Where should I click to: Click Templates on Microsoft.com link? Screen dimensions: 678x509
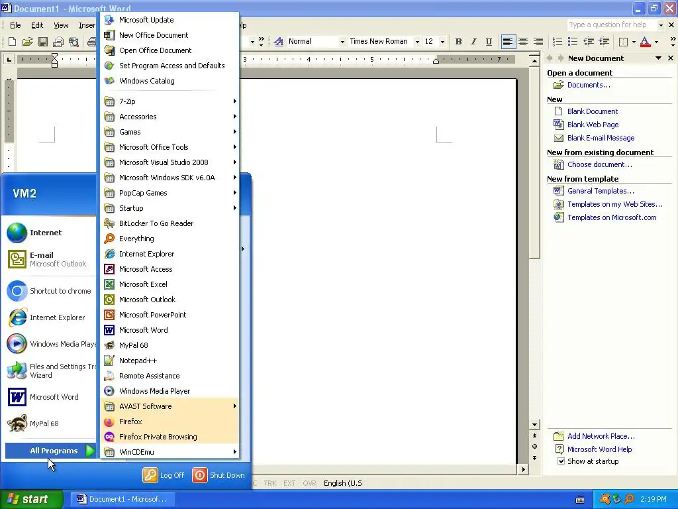(612, 217)
